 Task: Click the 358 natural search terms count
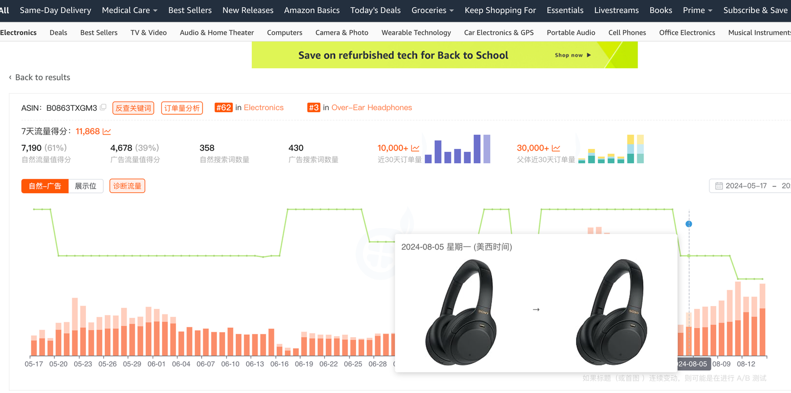[207, 148]
